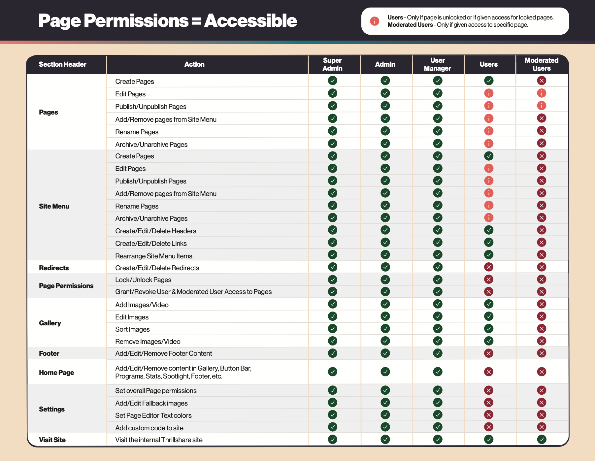Click Admin checkmark for Add custom code to site
This screenshot has height=461, width=595.
coord(385,427)
